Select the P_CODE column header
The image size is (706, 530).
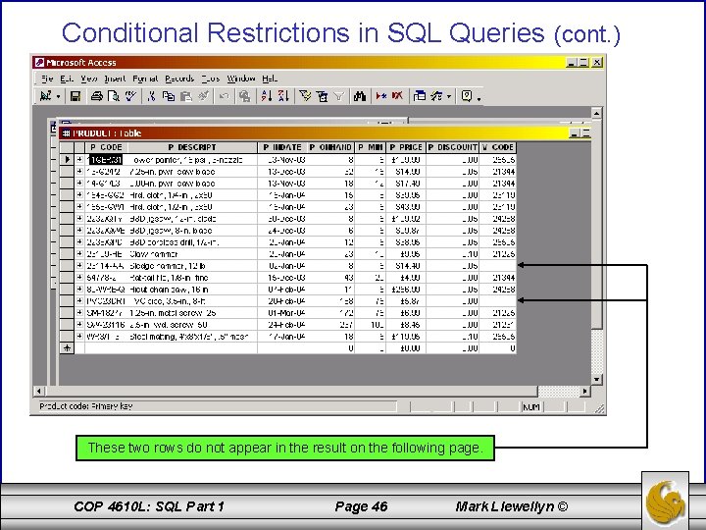(106, 147)
